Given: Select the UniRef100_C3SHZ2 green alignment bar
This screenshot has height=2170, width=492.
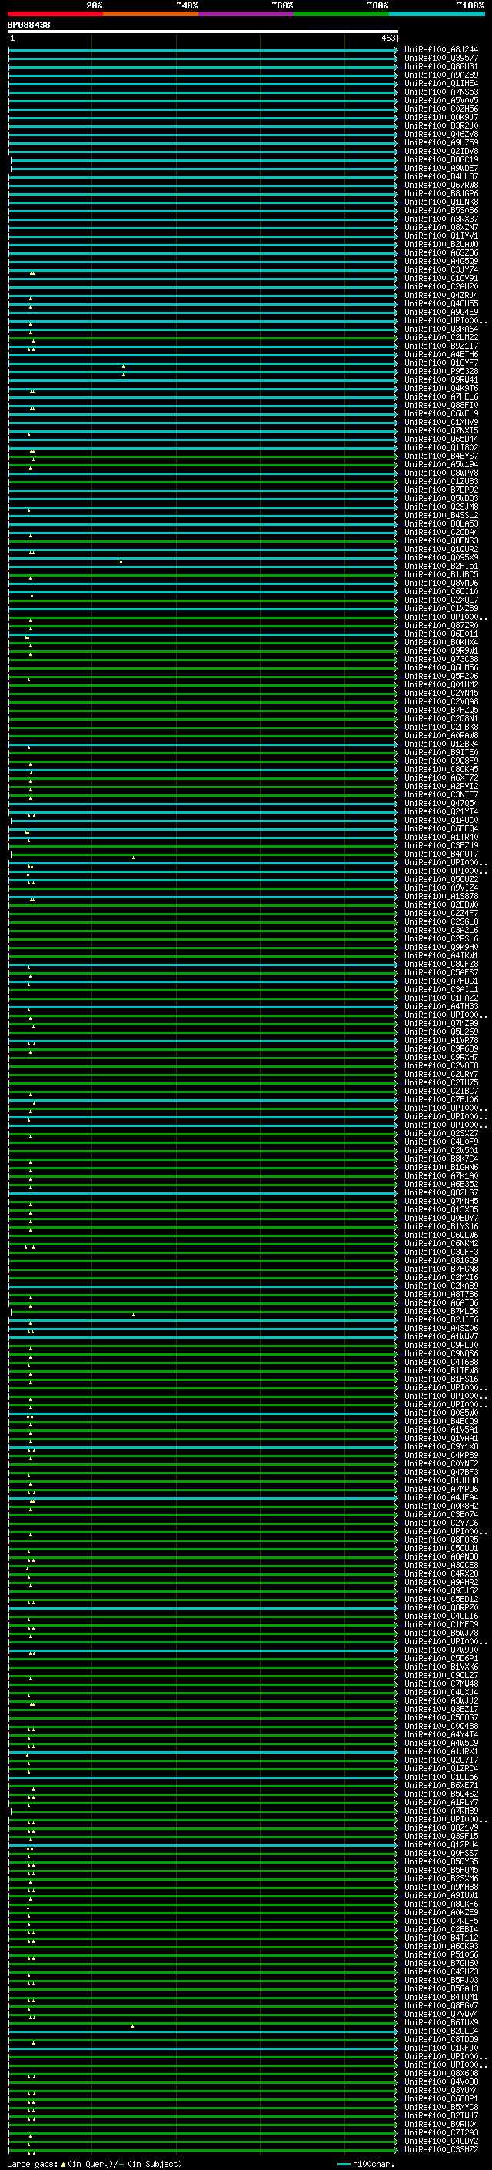Looking at the screenshot, I should (x=202, y=2151).
